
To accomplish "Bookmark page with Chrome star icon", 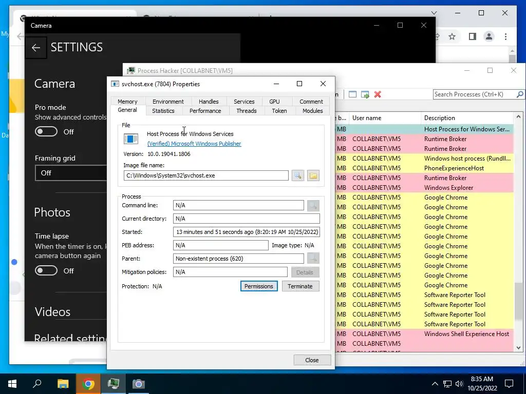I will click(452, 36).
